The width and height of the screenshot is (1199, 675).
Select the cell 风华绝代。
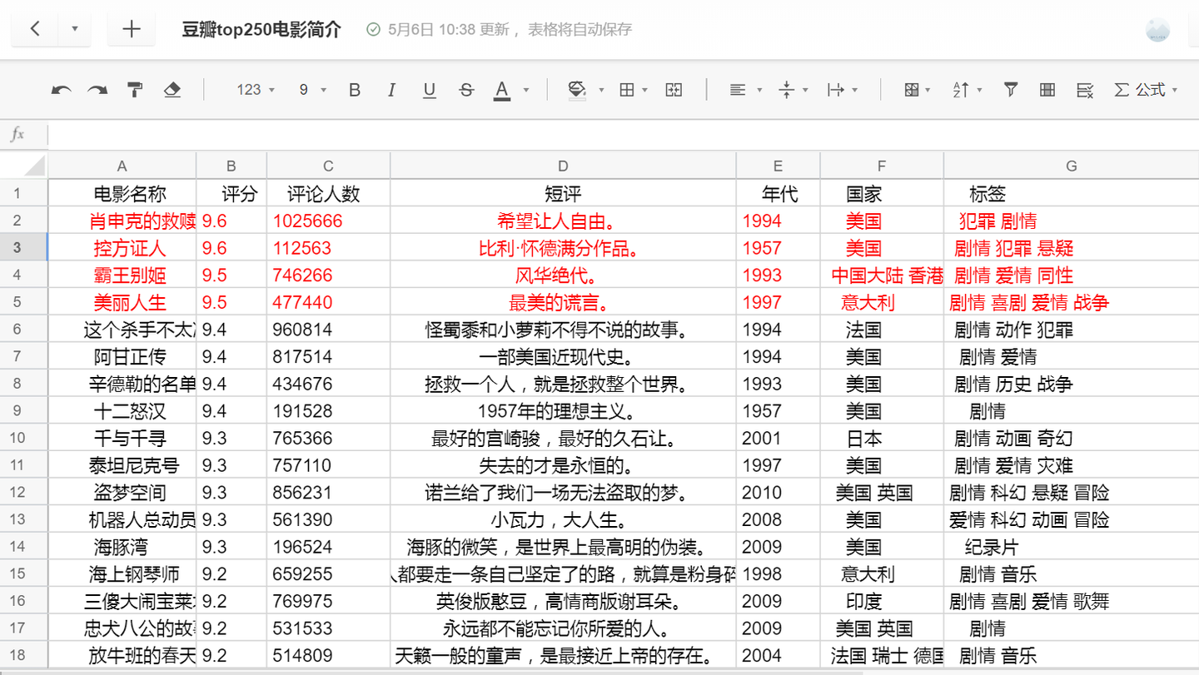pos(563,275)
